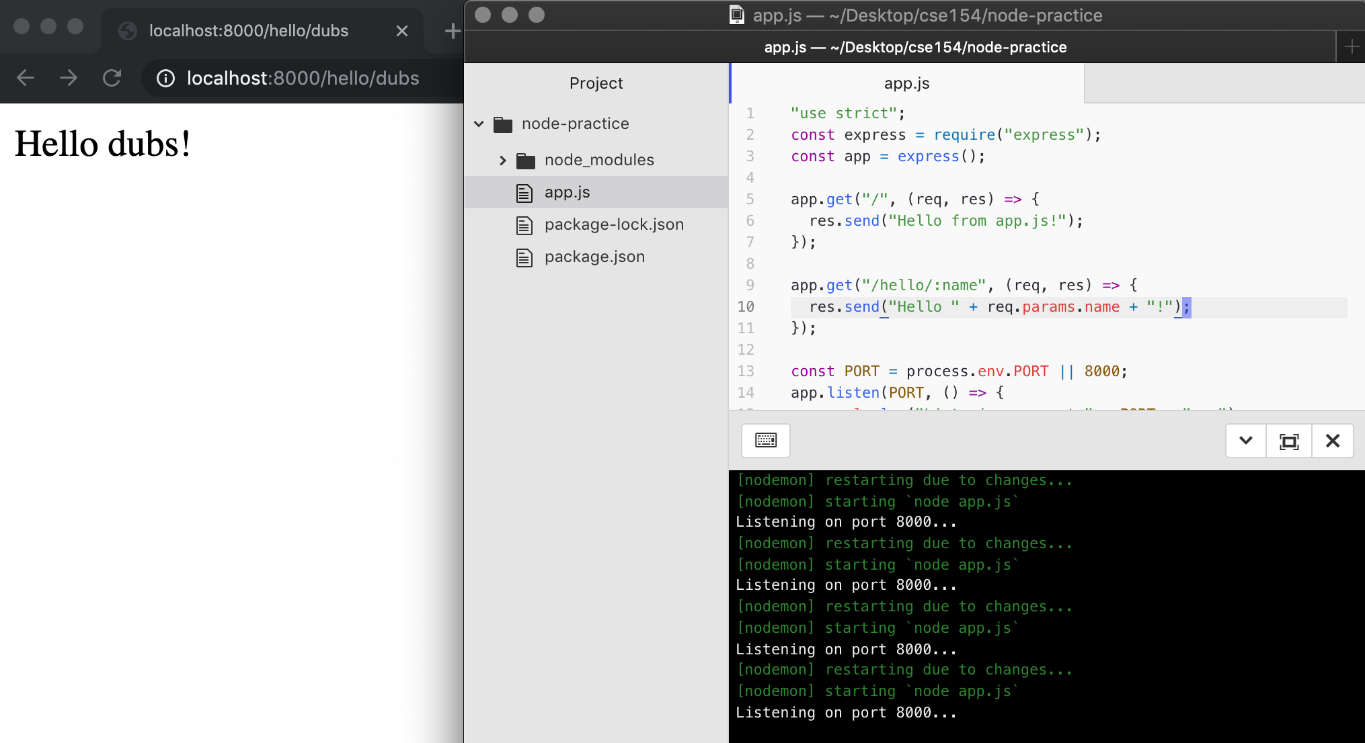Click the app.js file icon in sidebar
1365x743 pixels.
click(x=525, y=192)
